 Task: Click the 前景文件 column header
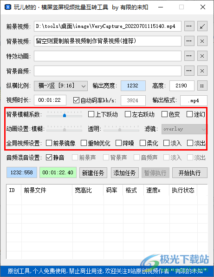point(47,190)
